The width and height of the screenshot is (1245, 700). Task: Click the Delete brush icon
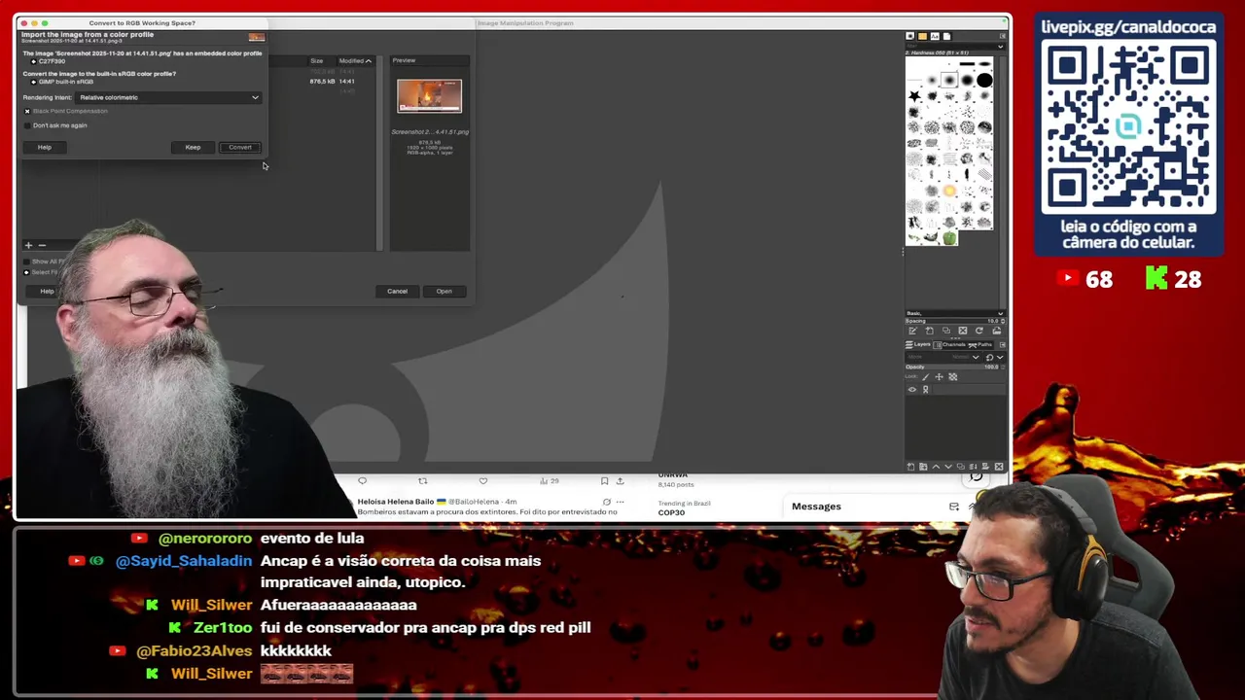point(963,331)
